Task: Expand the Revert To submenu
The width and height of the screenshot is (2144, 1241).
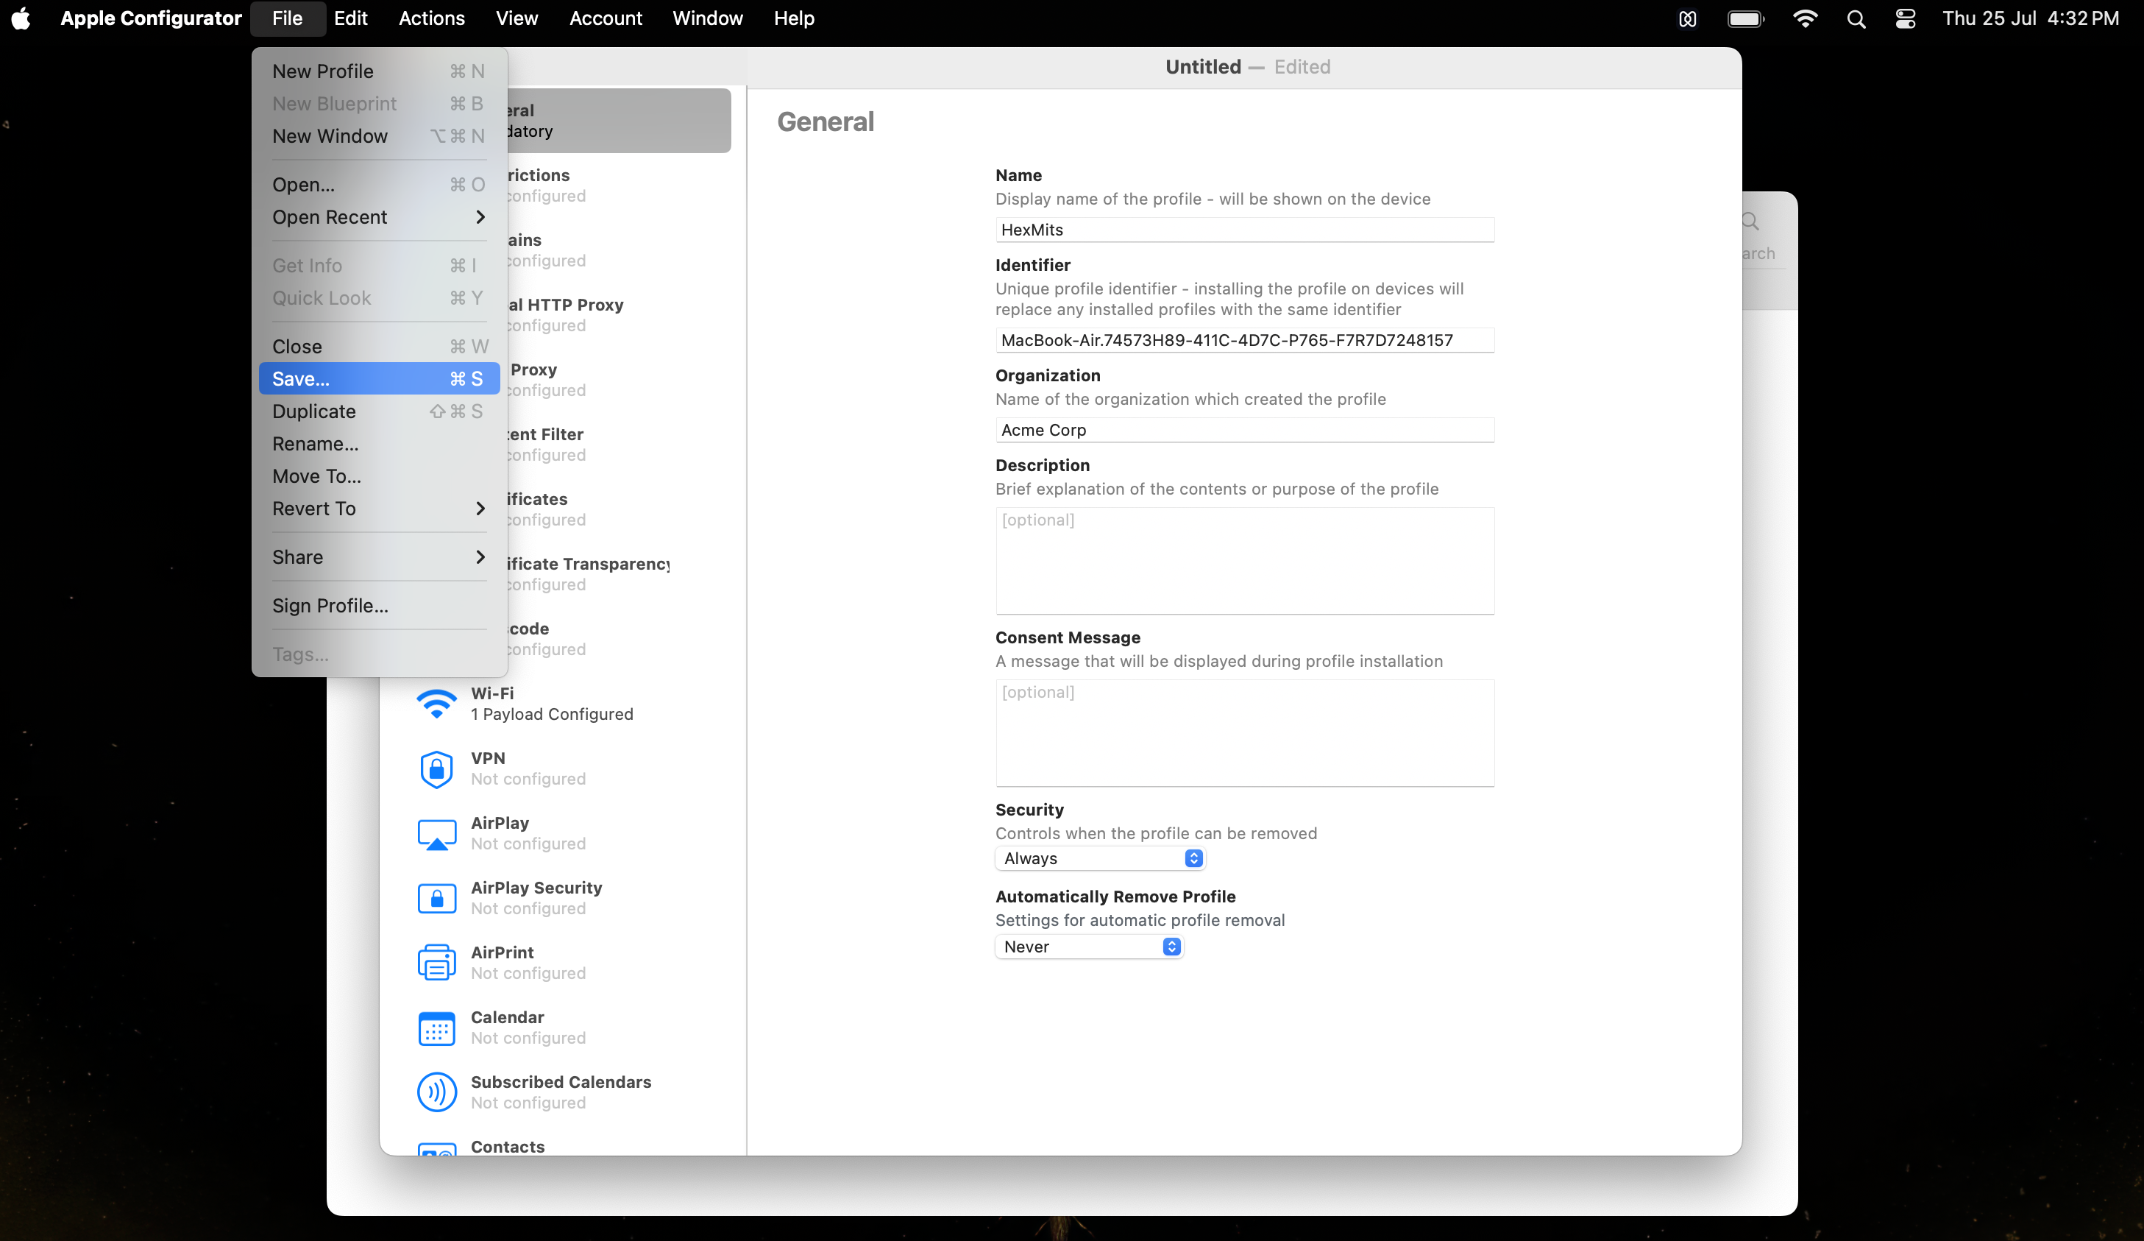Action: click(x=379, y=508)
